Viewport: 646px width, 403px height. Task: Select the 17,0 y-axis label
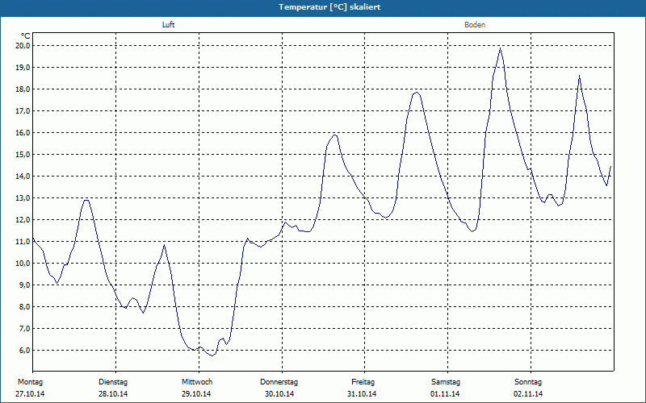[x=23, y=111]
